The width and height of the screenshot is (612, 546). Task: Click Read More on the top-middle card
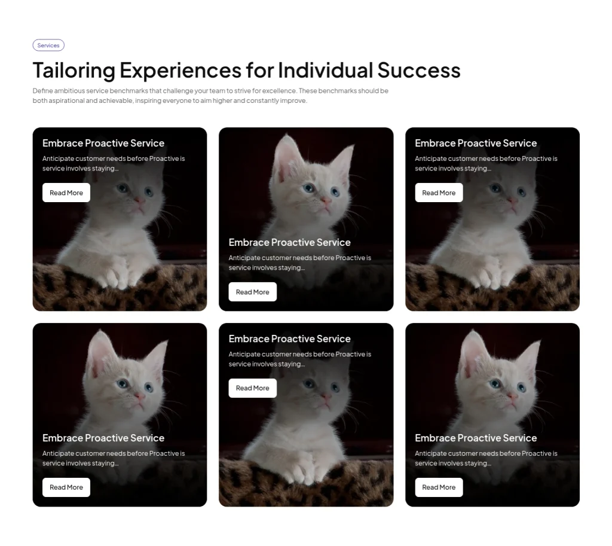click(252, 292)
